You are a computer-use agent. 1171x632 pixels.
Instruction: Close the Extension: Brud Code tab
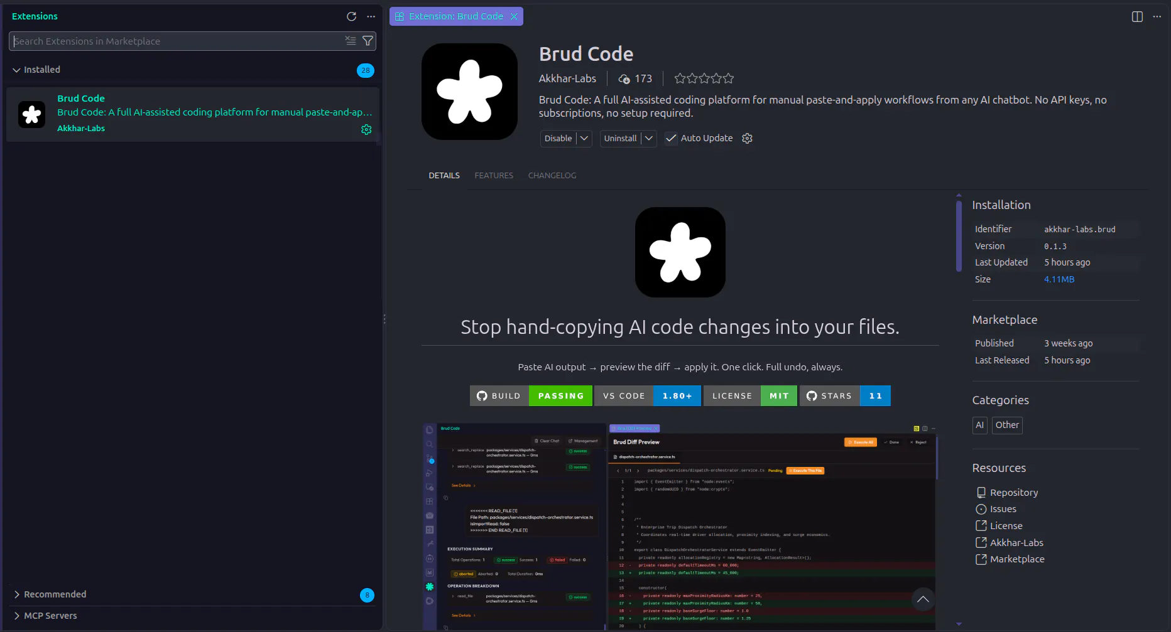coord(514,16)
